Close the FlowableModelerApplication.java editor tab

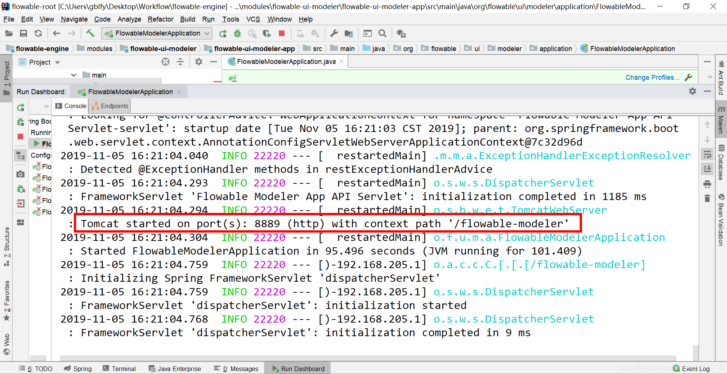pyautogui.click(x=342, y=61)
